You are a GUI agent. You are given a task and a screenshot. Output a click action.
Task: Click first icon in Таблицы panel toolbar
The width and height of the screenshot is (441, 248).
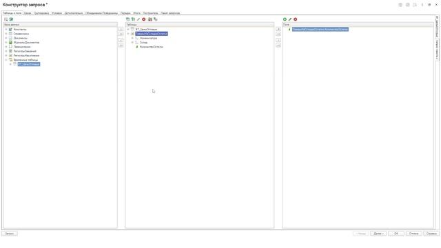click(x=128, y=19)
